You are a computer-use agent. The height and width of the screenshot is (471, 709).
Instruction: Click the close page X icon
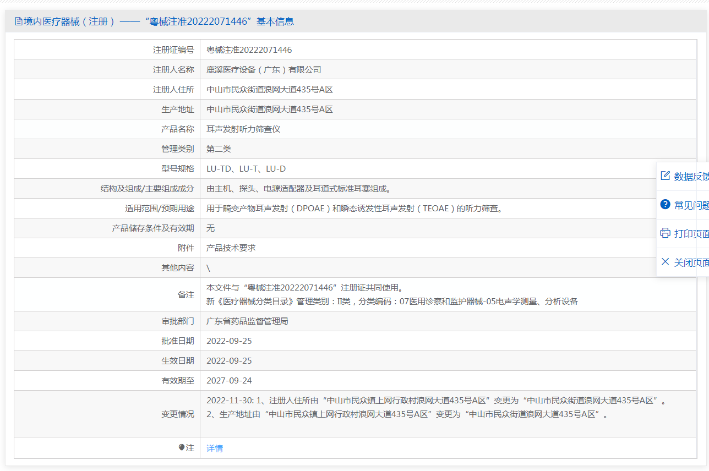click(x=665, y=262)
